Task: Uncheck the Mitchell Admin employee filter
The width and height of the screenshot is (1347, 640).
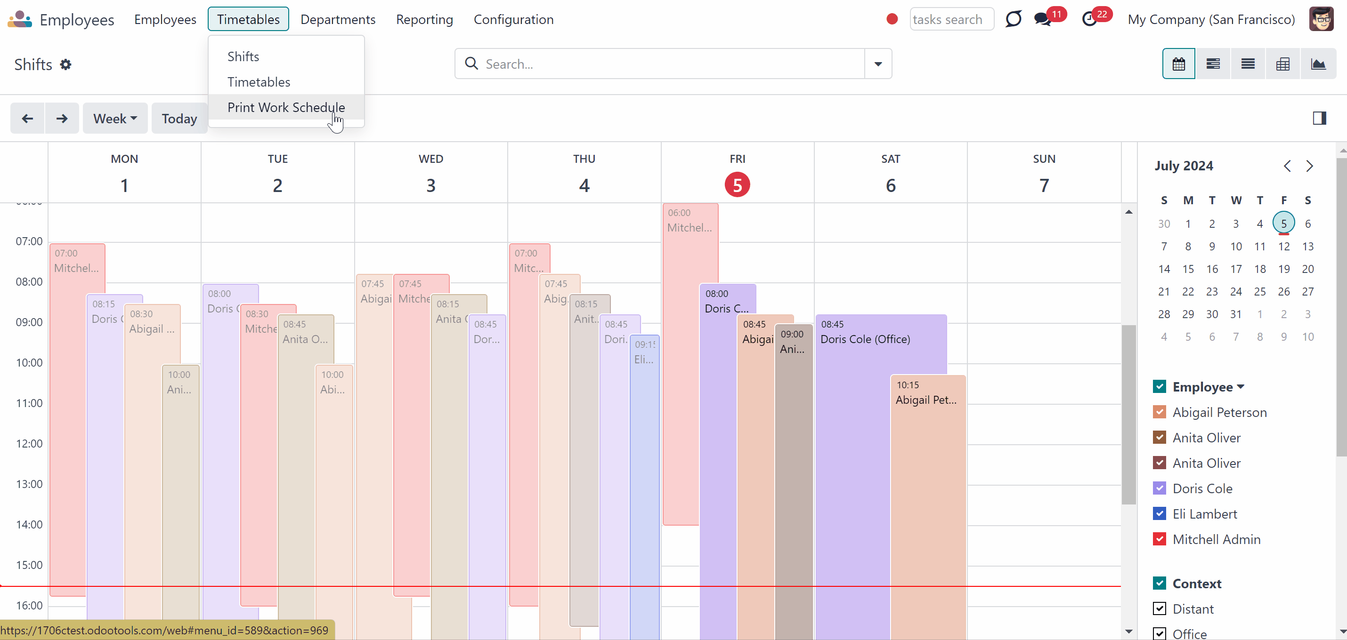Action: [1159, 539]
